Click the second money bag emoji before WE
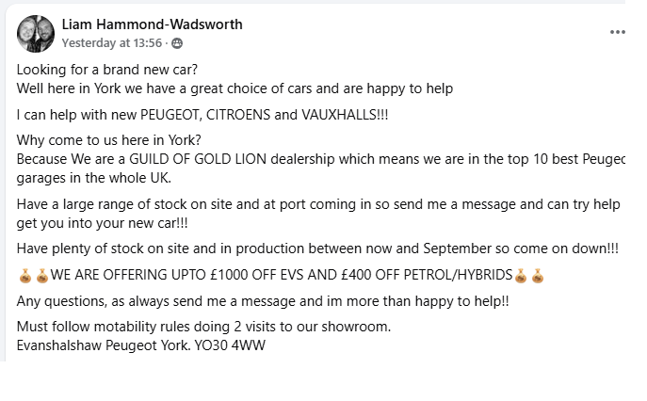 41,276
